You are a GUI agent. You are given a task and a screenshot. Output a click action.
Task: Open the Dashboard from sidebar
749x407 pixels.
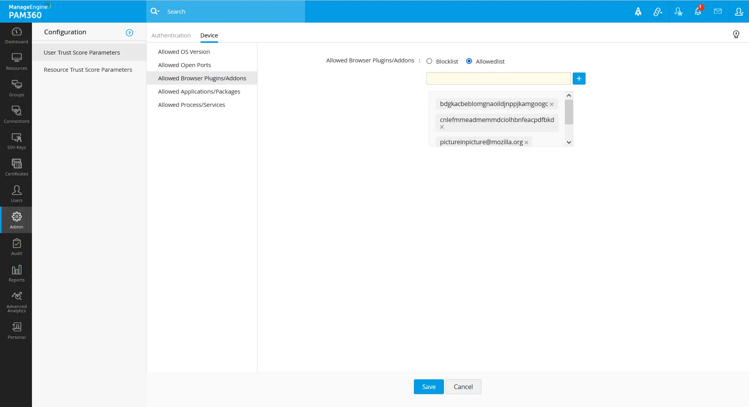(x=16, y=35)
